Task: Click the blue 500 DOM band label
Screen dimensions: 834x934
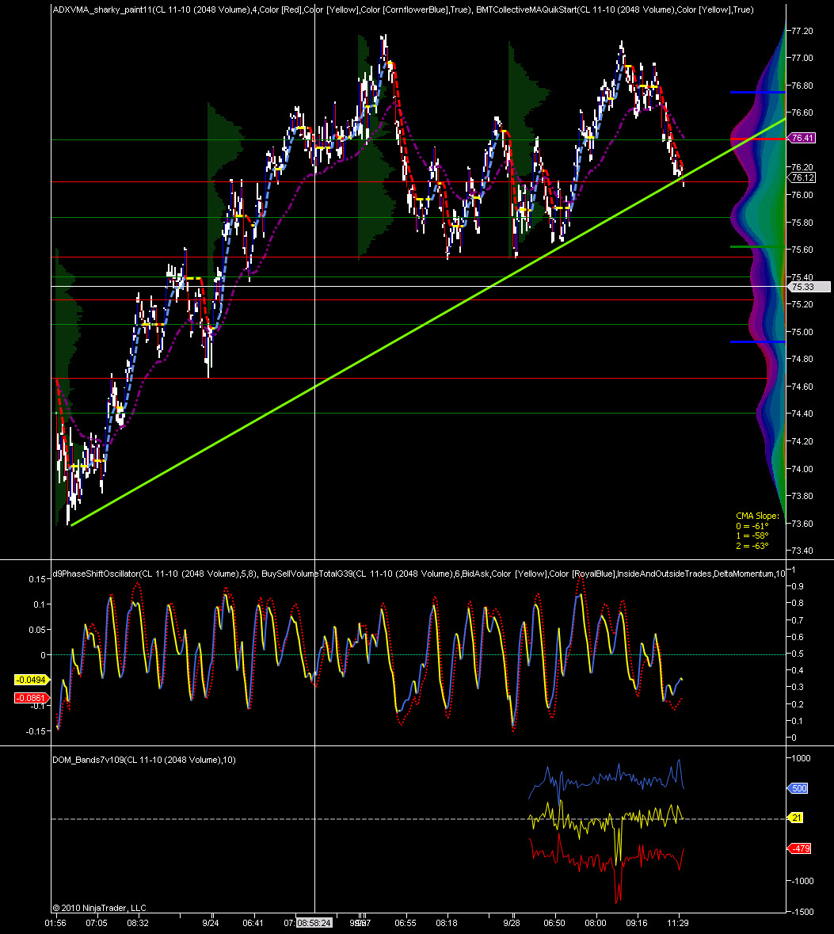Action: point(798,788)
